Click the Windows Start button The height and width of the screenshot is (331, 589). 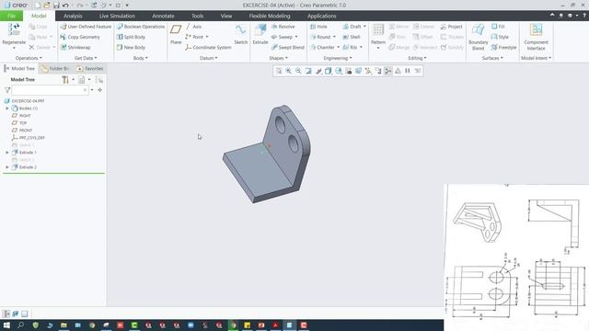point(6,325)
